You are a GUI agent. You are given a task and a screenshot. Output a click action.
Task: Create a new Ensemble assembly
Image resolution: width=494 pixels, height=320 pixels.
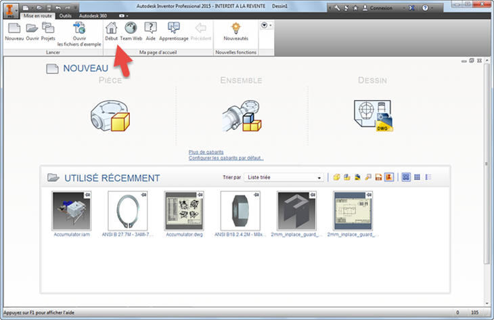click(242, 116)
